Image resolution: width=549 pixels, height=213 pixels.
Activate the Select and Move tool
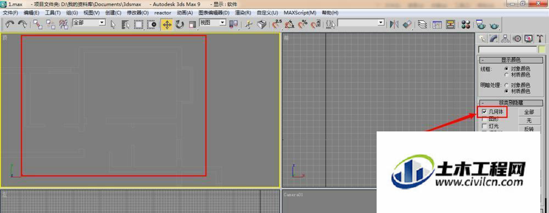167,25
